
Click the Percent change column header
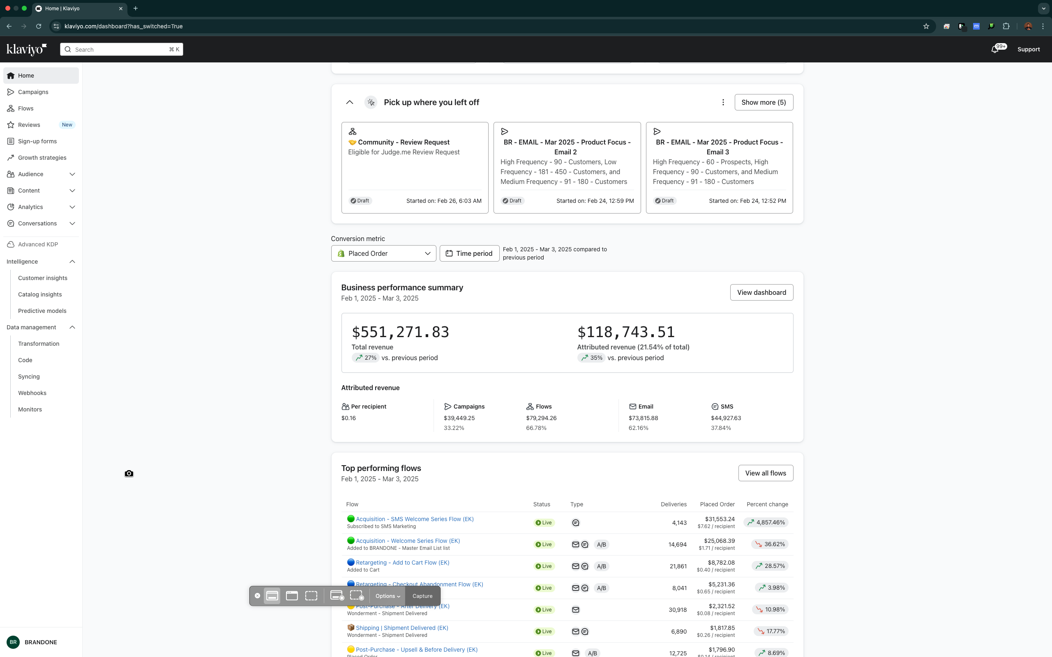[767, 505]
